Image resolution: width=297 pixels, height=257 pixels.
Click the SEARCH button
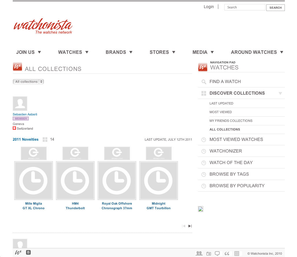275,8
